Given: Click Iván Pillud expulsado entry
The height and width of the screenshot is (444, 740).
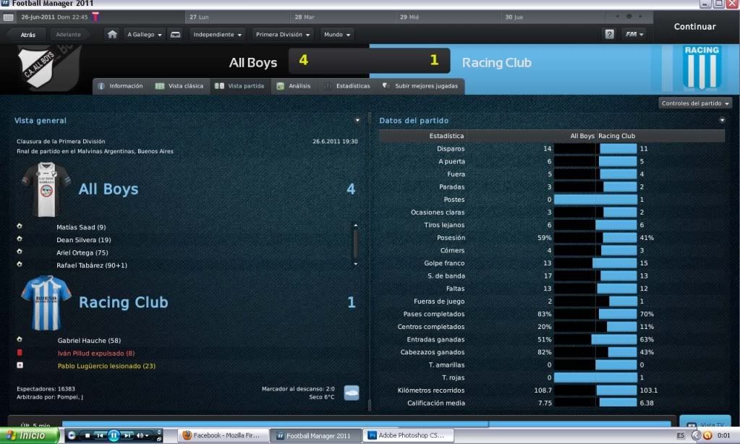Looking at the screenshot, I should [96, 353].
